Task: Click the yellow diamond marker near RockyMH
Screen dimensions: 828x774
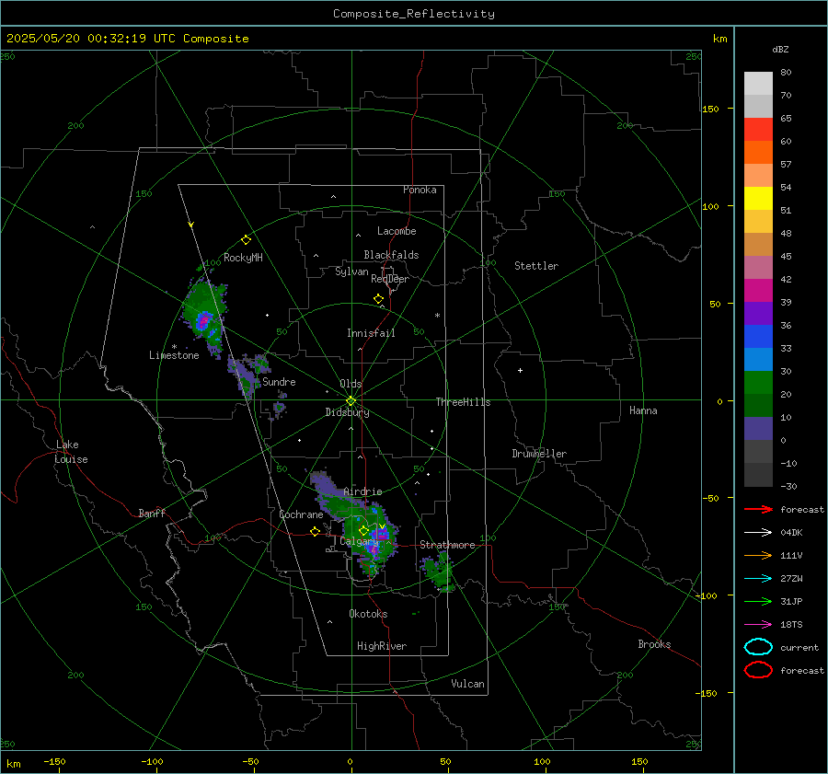Action: pyautogui.click(x=246, y=240)
